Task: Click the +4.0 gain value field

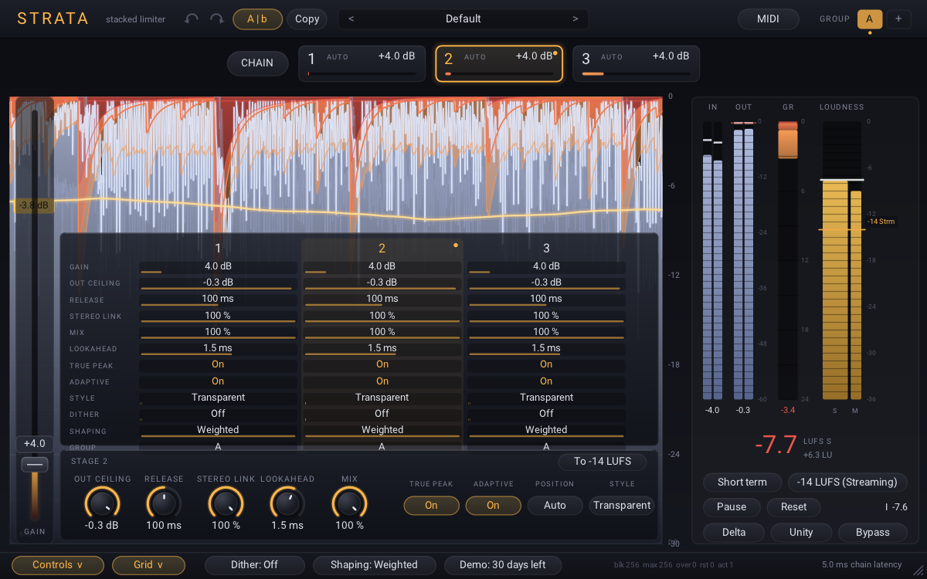Action: pos(35,444)
